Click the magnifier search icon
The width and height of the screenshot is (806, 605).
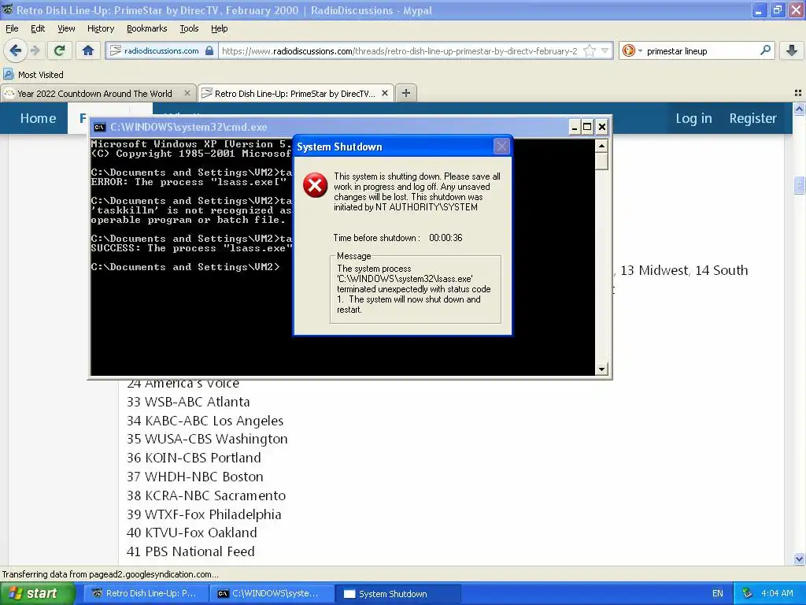pos(765,50)
